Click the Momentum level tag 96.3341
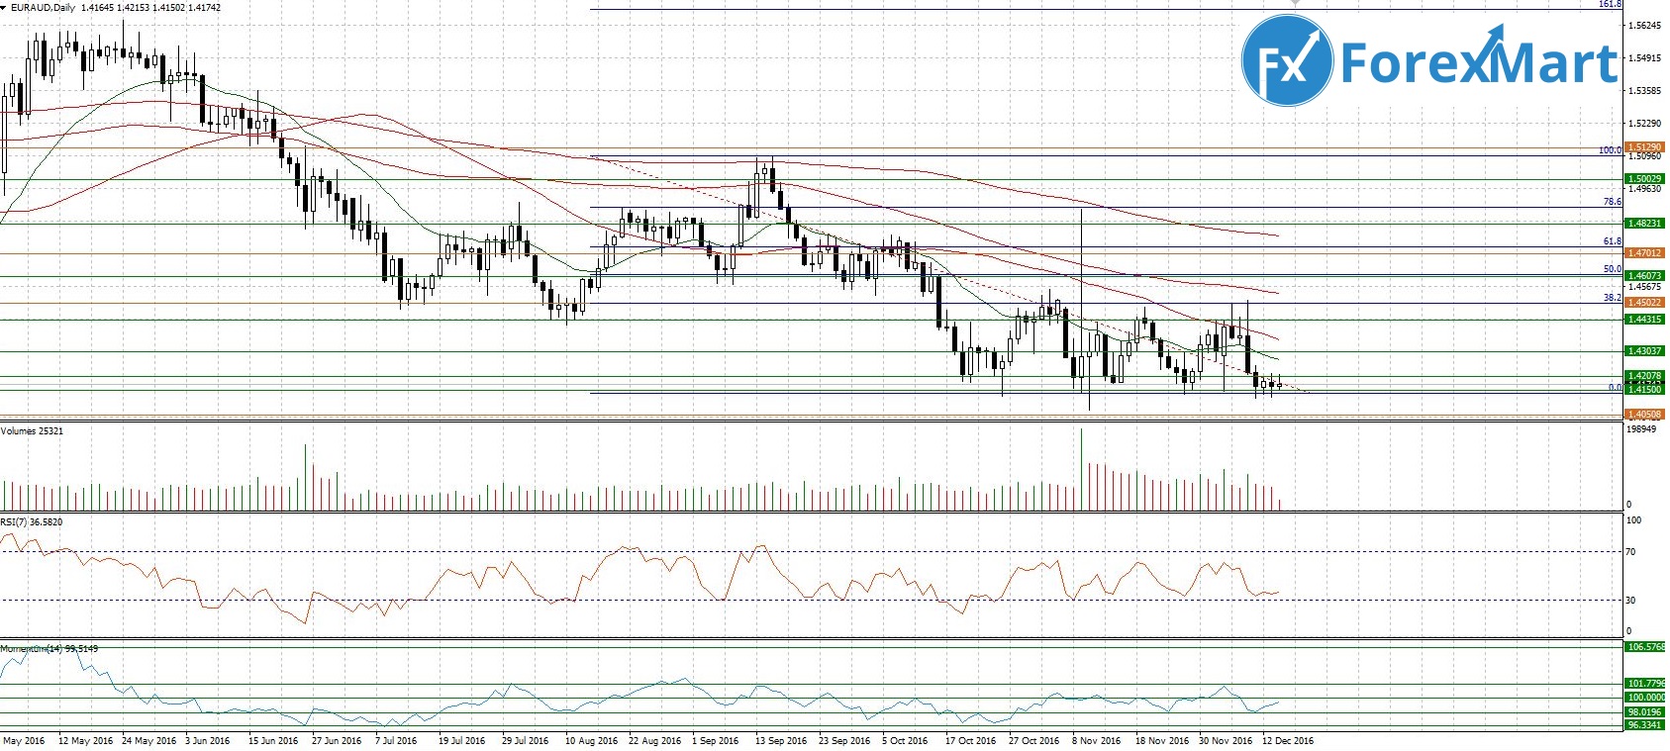Image resolution: width=1670 pixels, height=751 pixels. 1645,725
